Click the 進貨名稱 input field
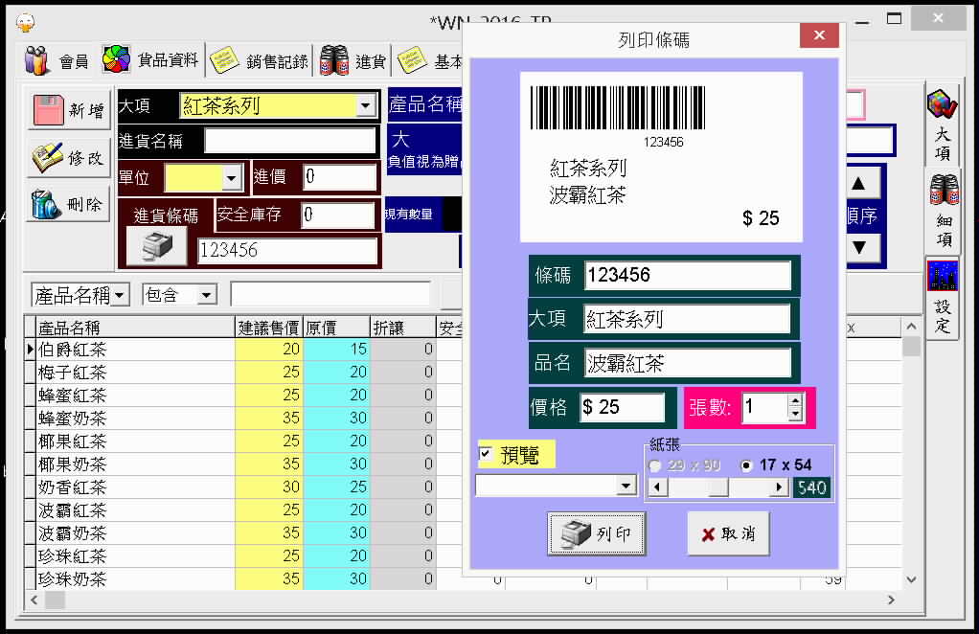 290,141
